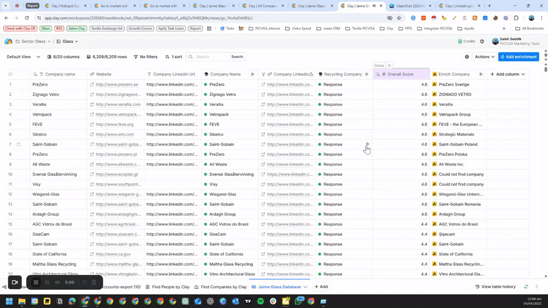Open WhatsApp from the taskbar

(x=299, y=301)
